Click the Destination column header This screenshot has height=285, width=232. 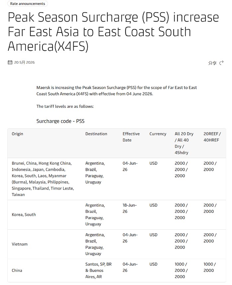(x=96, y=134)
